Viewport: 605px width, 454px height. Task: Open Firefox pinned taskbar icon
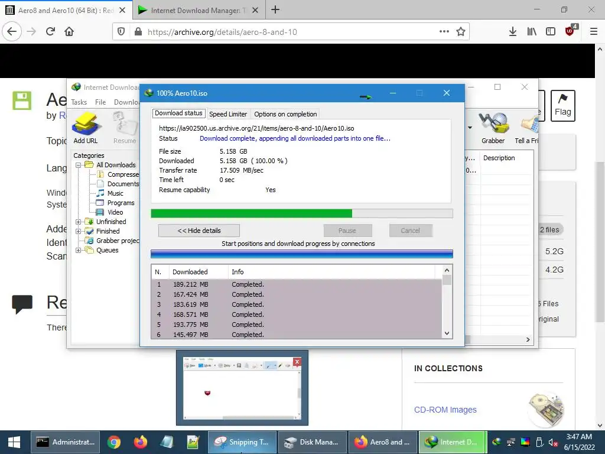(141, 442)
